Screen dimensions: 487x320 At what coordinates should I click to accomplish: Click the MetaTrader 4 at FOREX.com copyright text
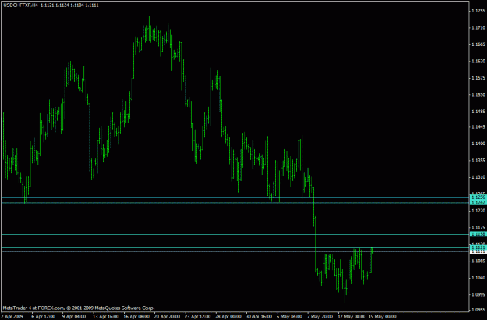pyautogui.click(x=79, y=308)
